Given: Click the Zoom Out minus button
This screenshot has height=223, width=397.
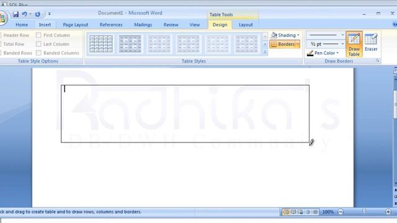Looking at the screenshot, I should coord(341,212).
